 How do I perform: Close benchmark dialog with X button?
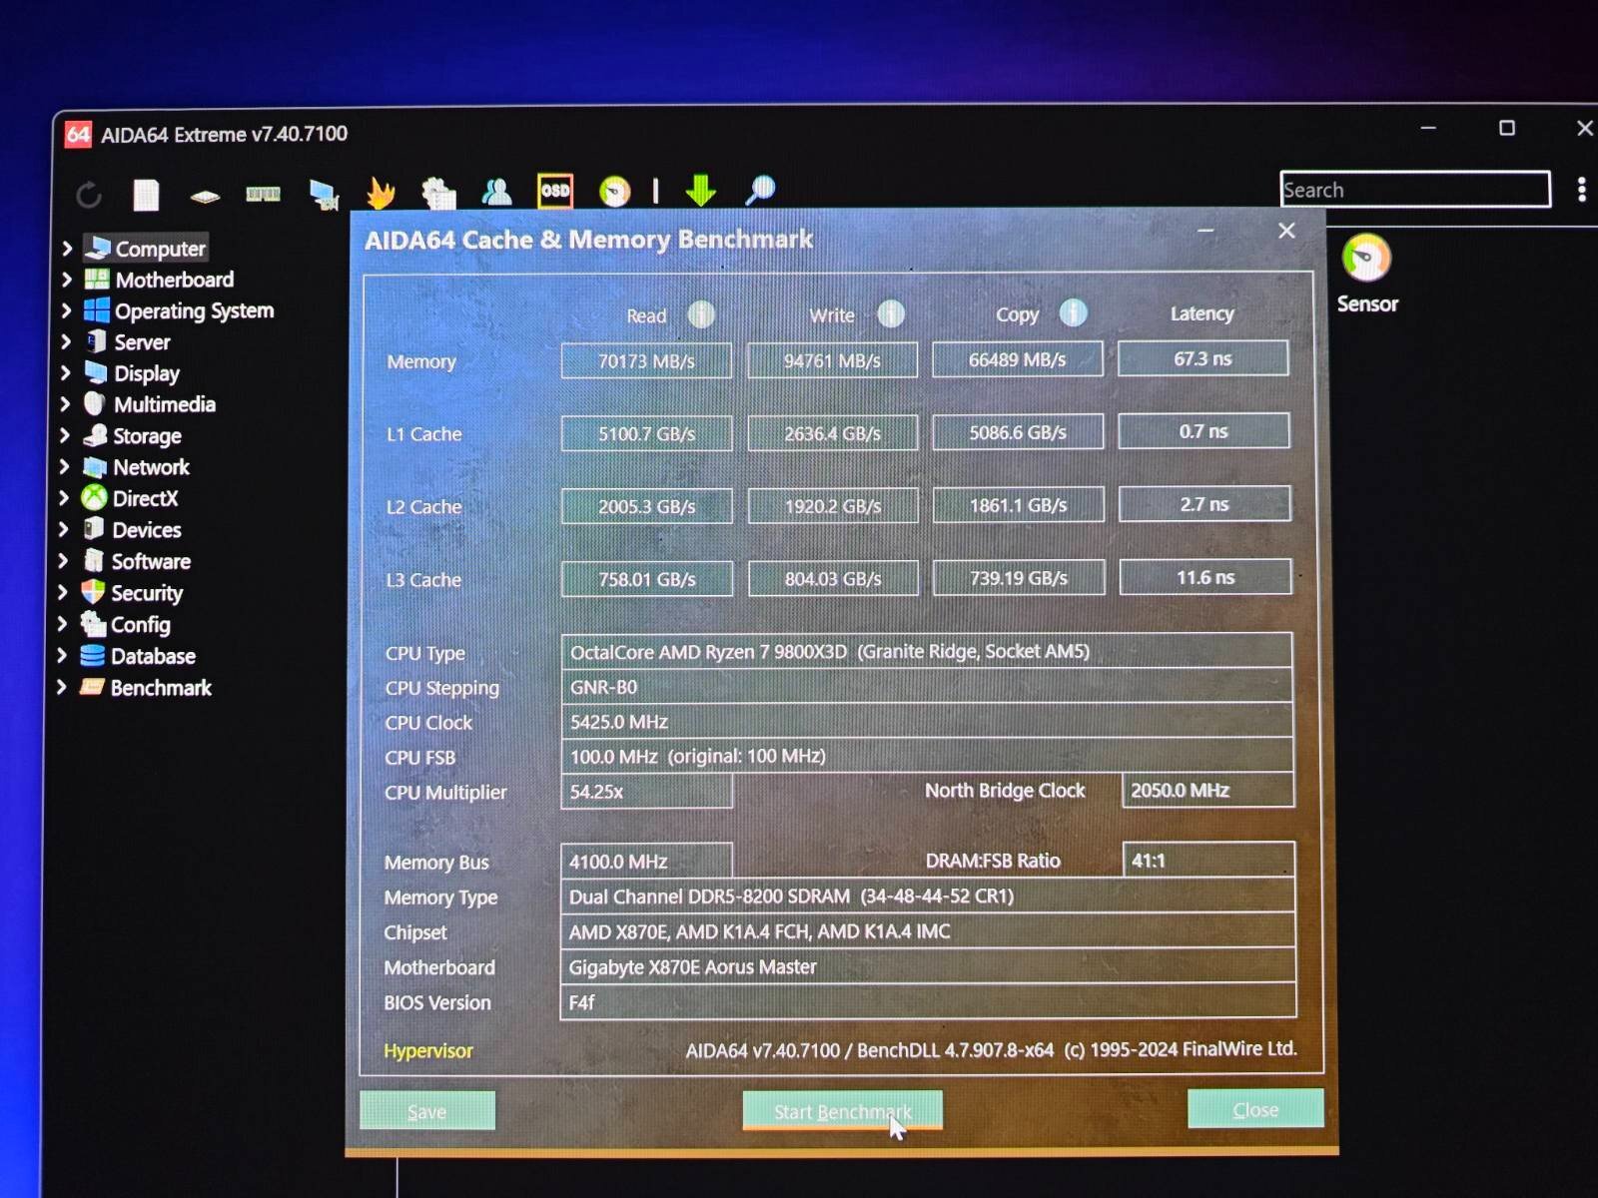click(1286, 231)
